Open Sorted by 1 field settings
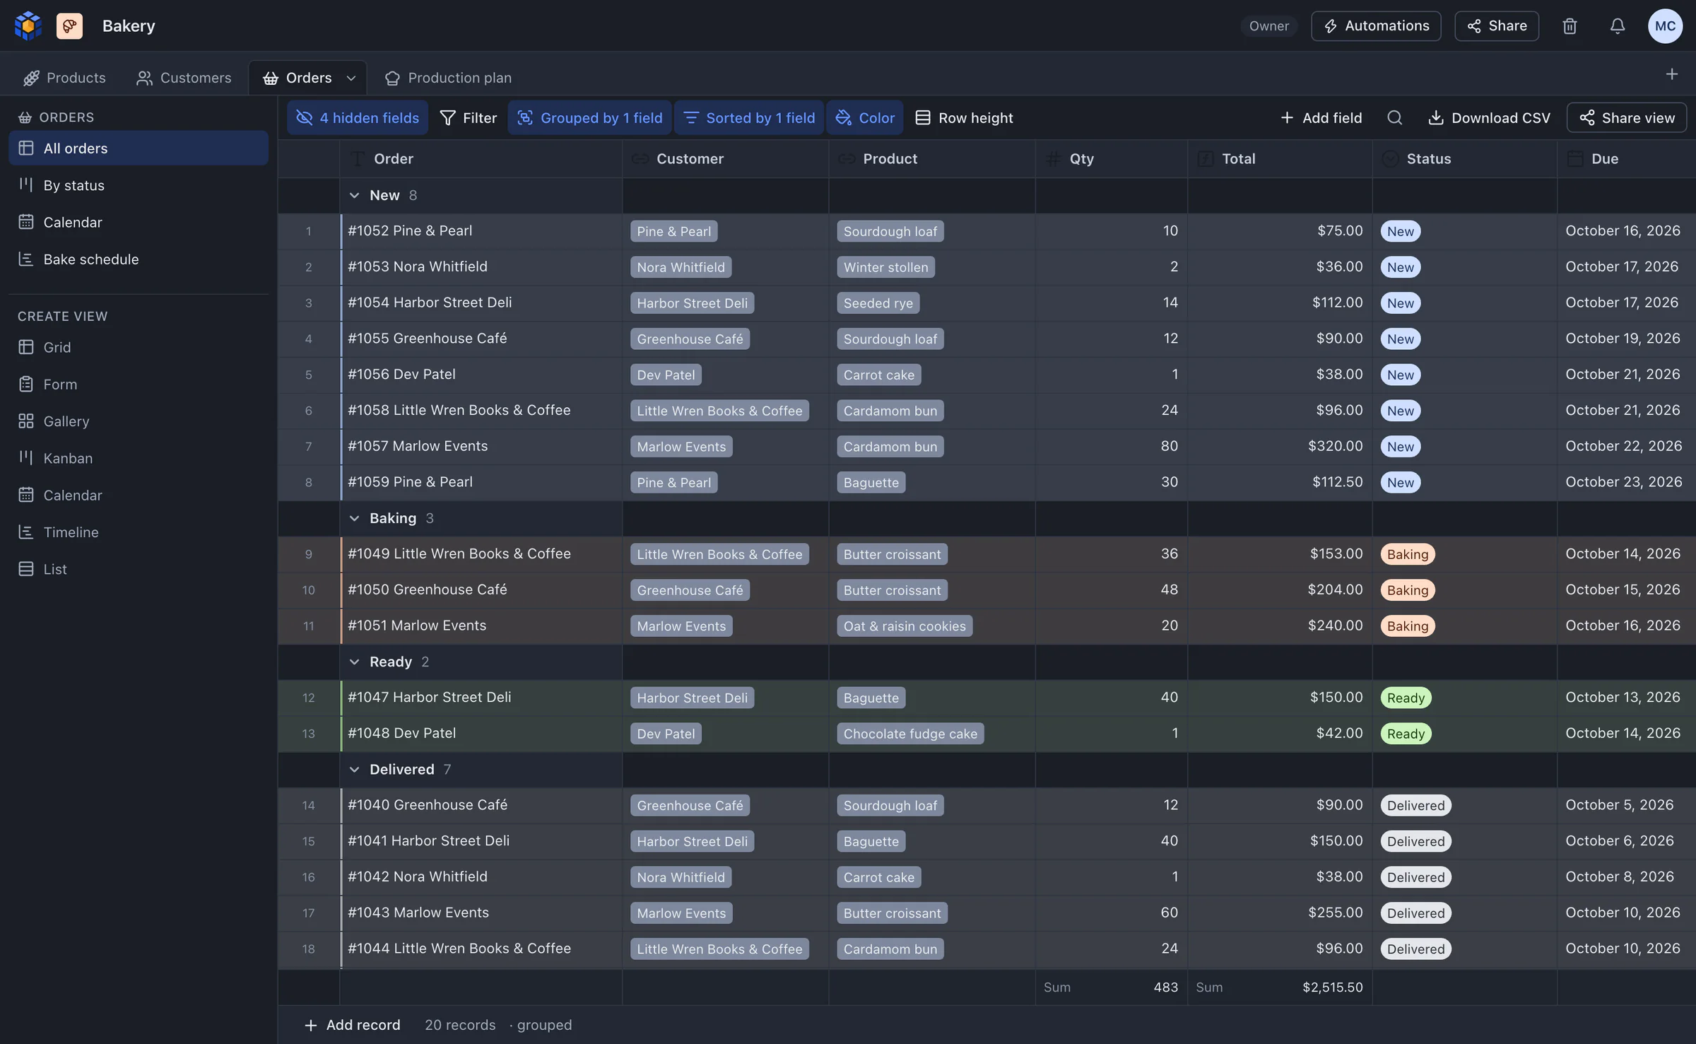The image size is (1696, 1044). coord(749,117)
